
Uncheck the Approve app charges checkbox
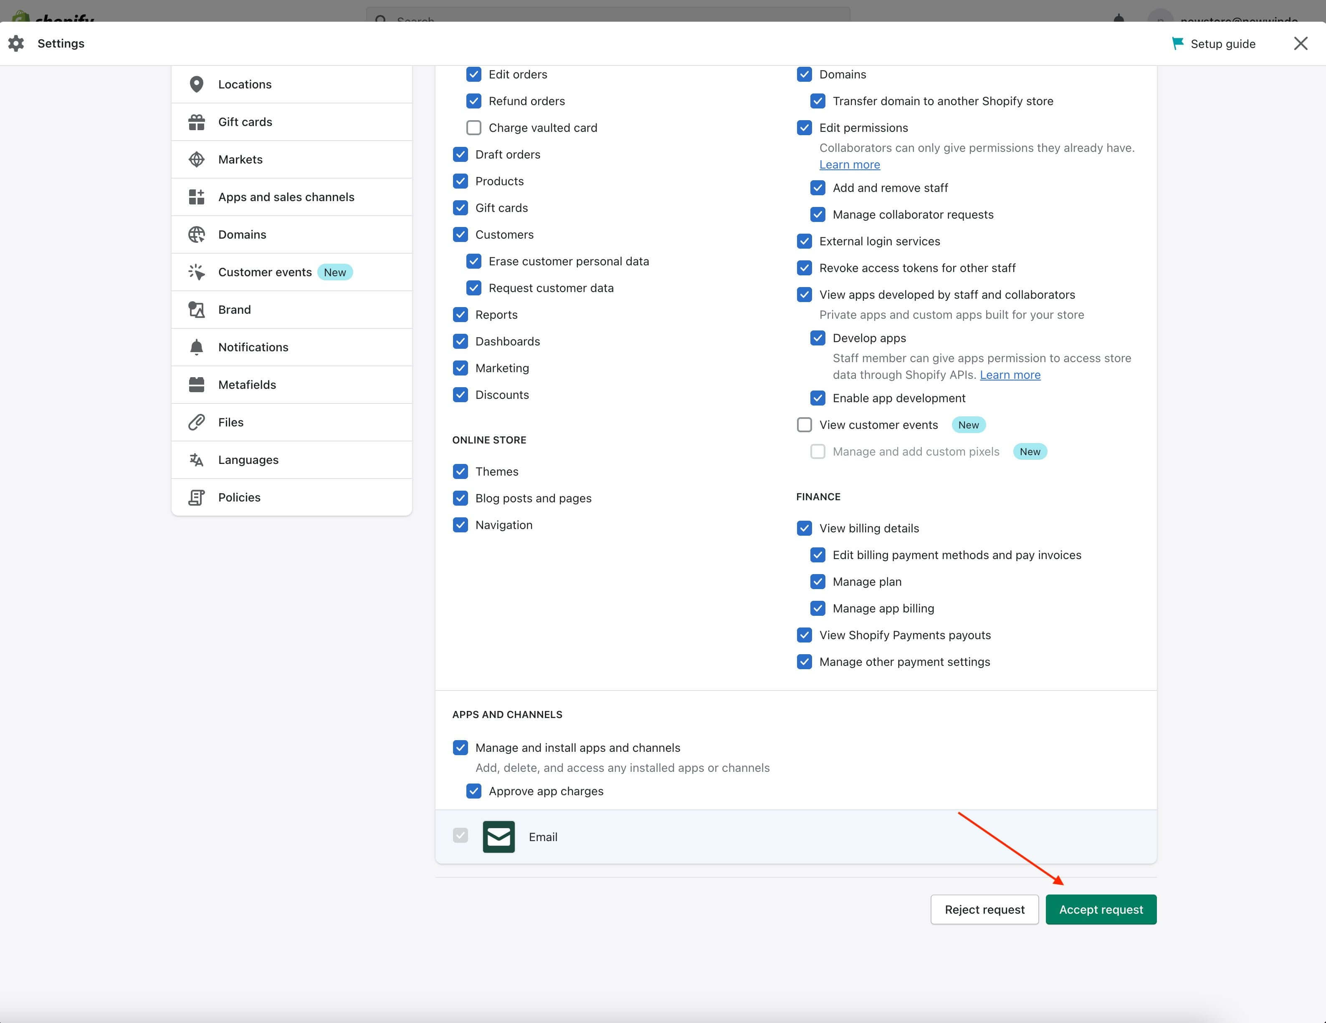pyautogui.click(x=473, y=791)
